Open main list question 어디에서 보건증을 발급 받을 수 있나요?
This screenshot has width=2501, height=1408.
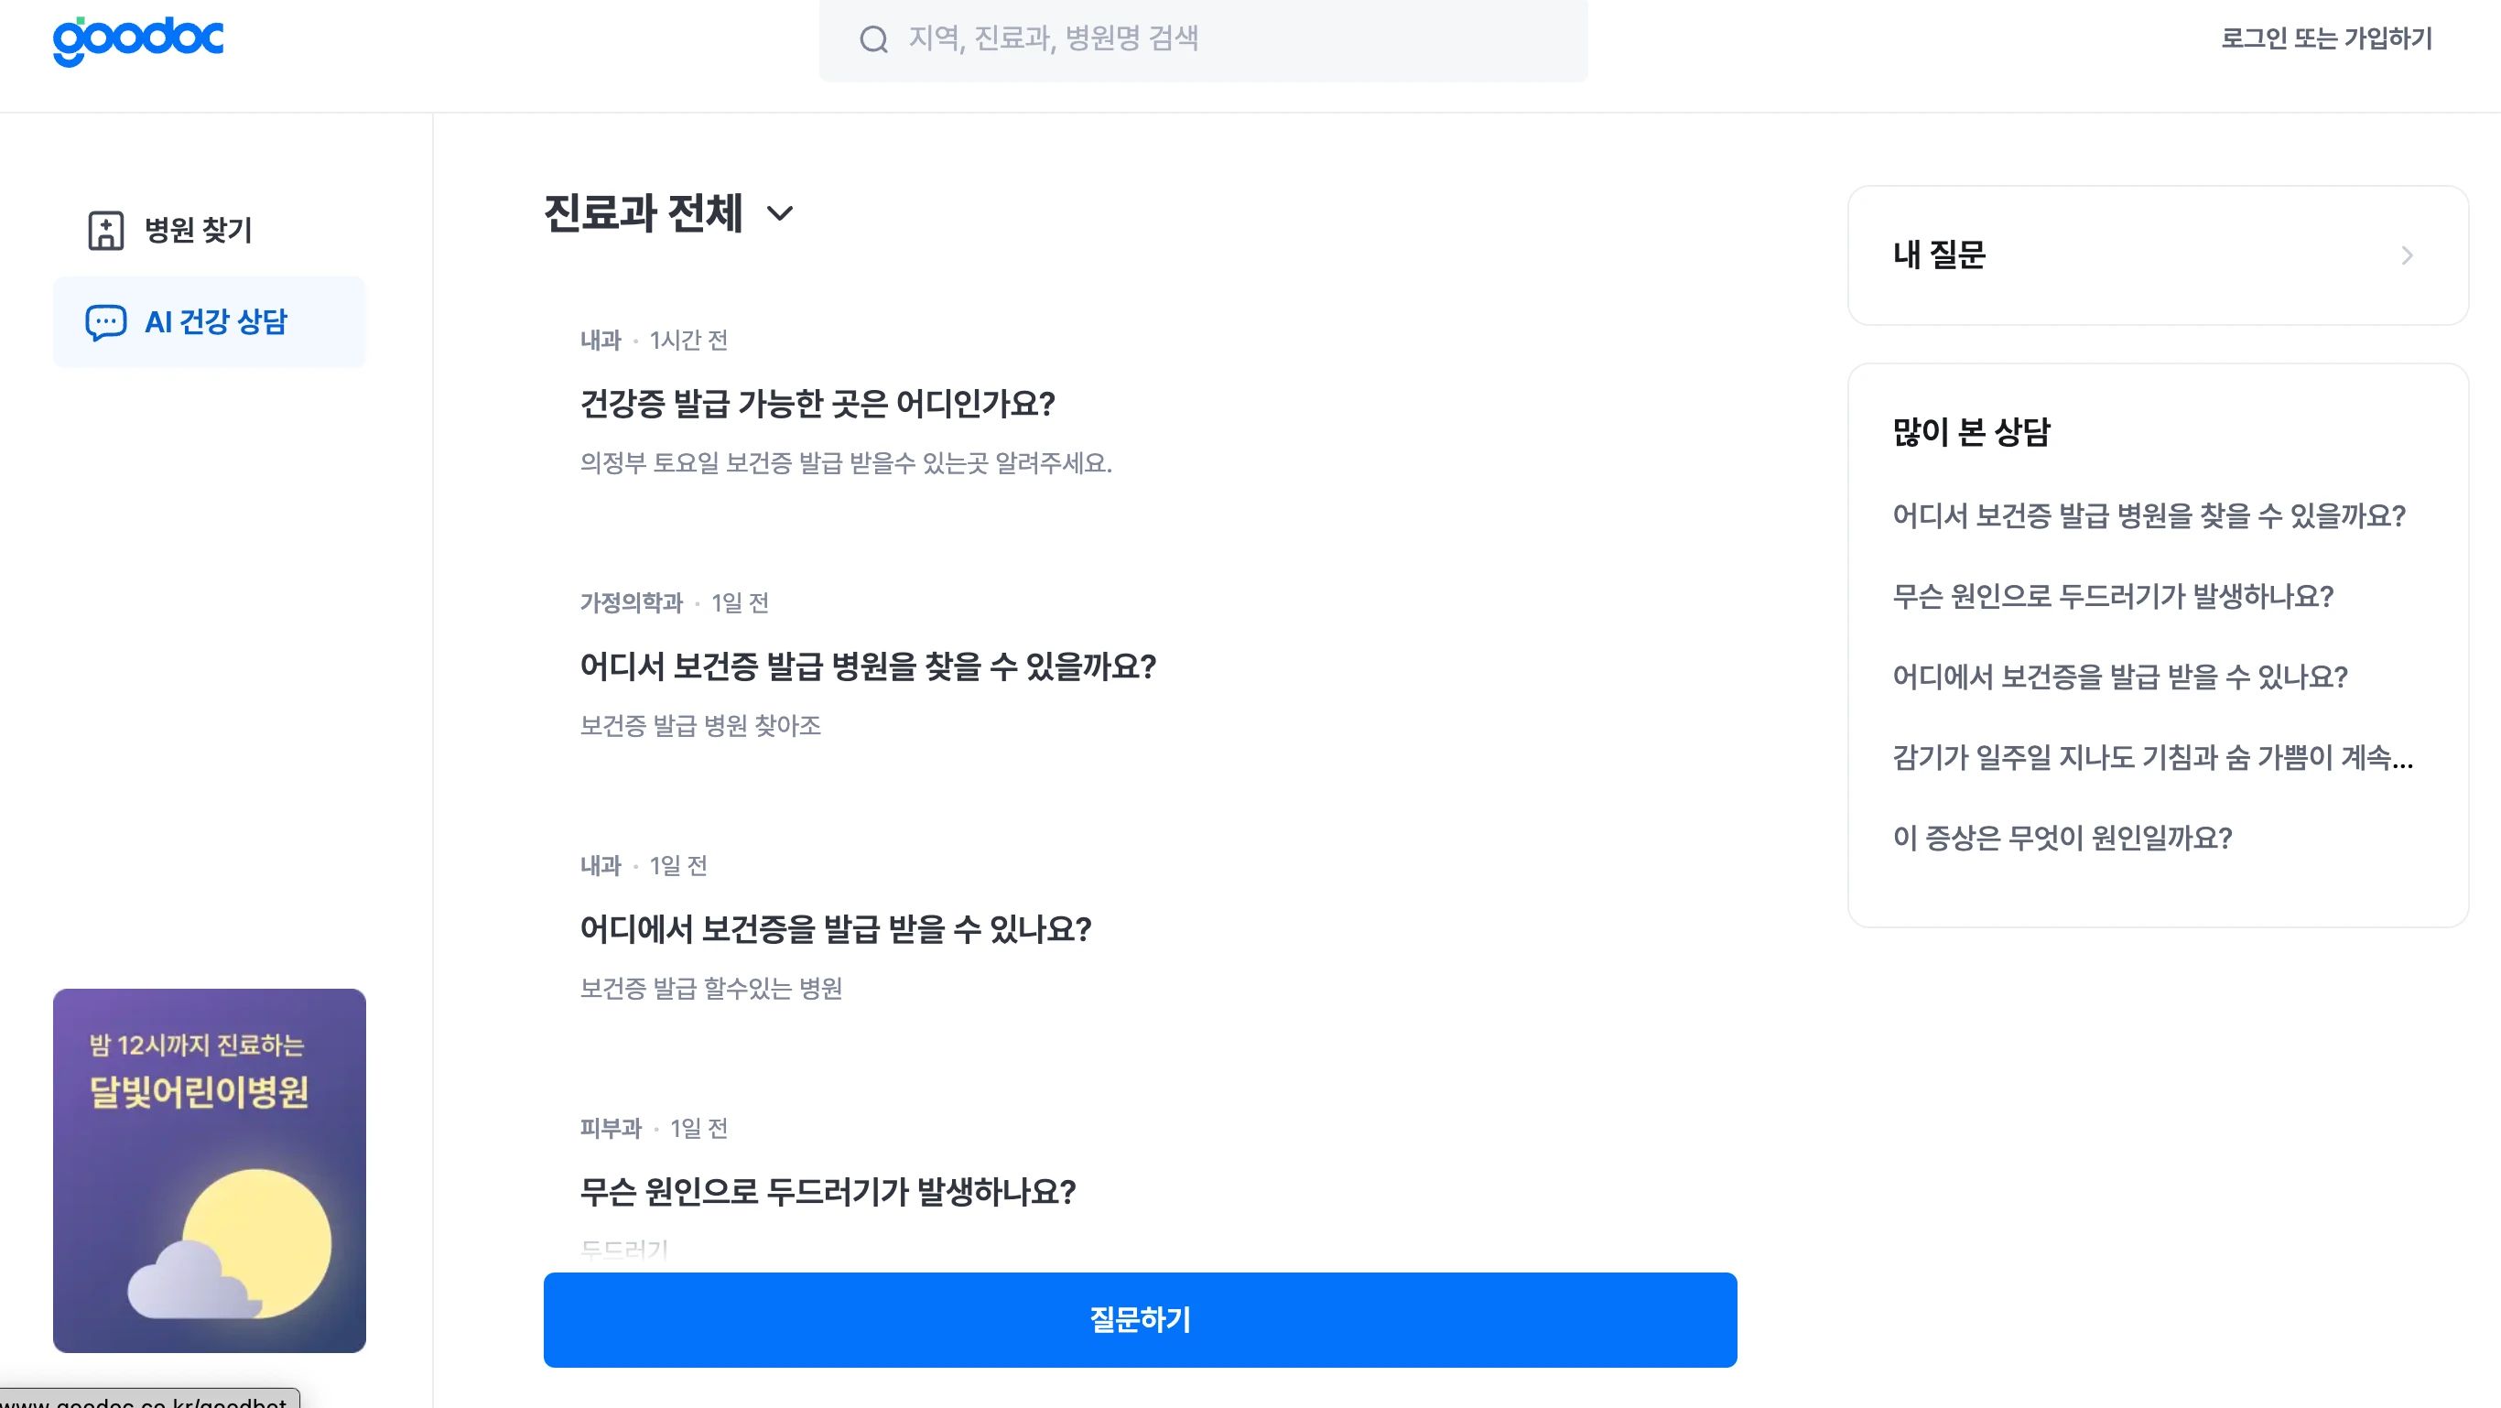(x=836, y=929)
